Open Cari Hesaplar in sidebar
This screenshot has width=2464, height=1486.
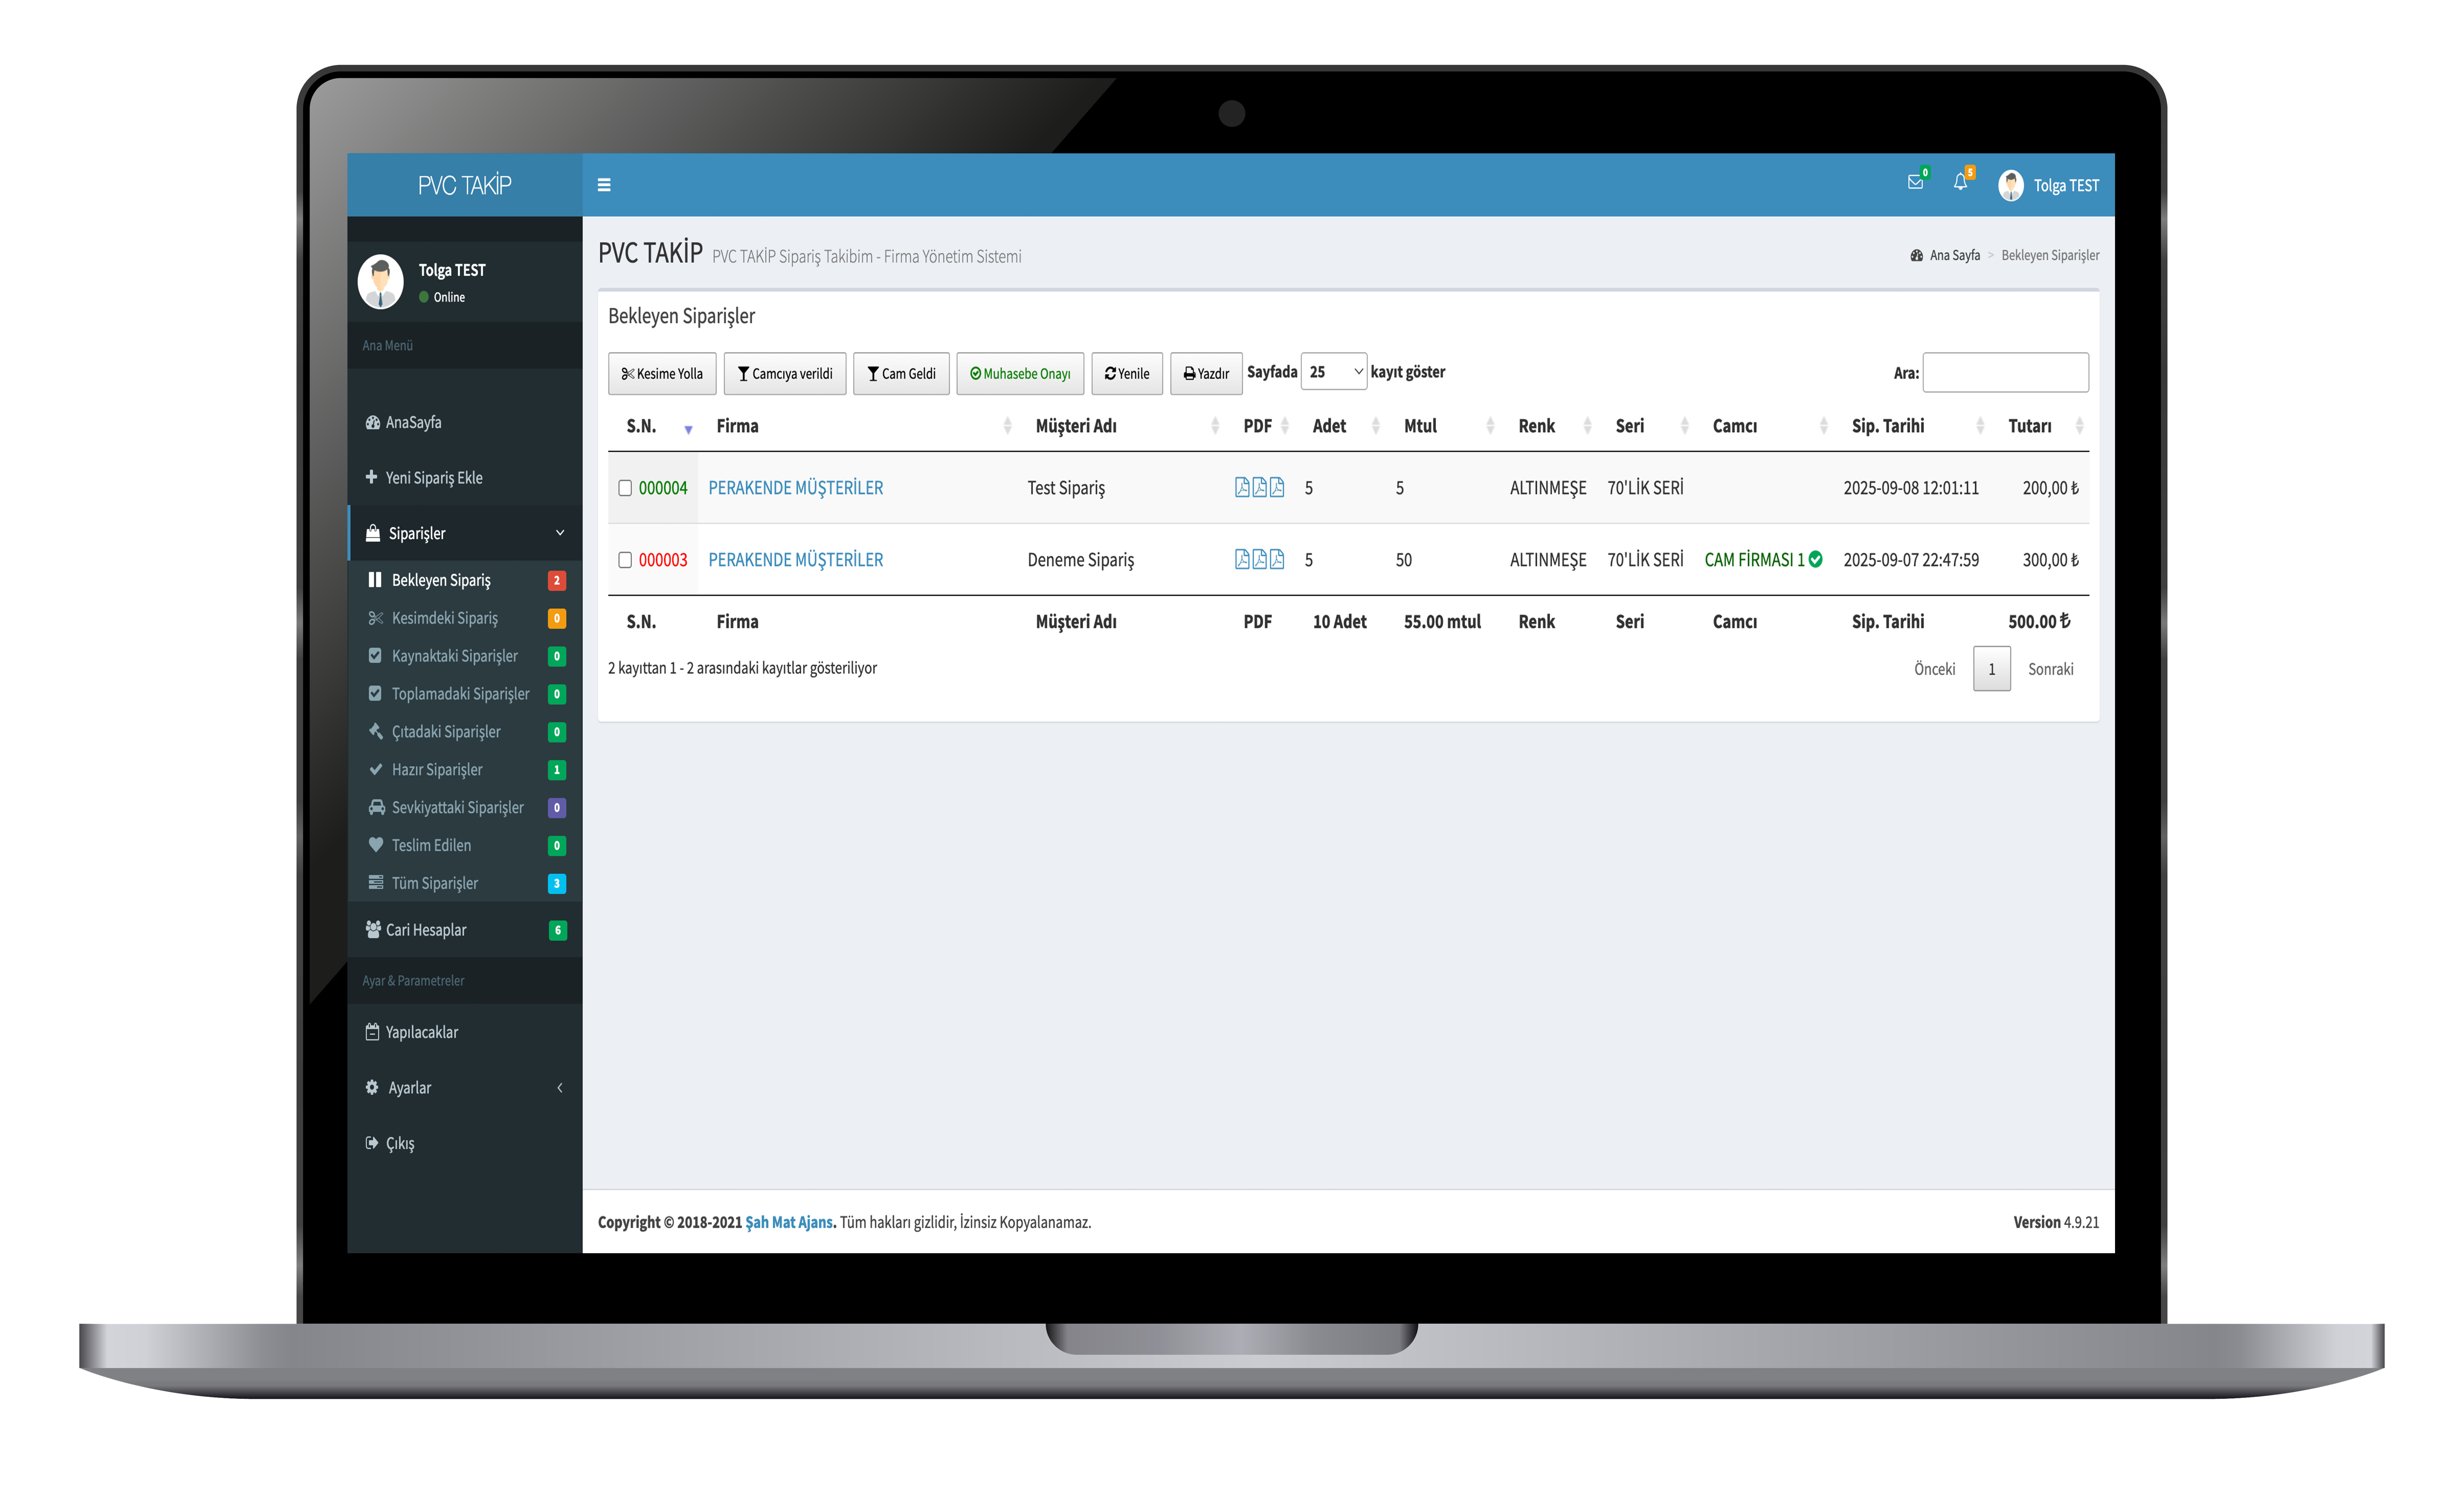point(465,930)
